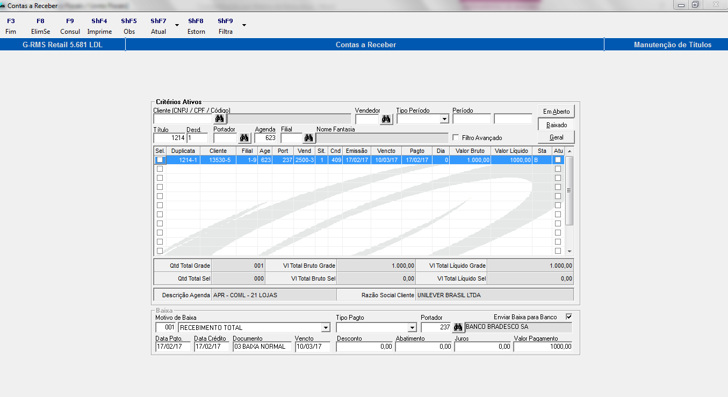728x397 pixels.
Task: Tick the Sel. checkbox for duplicata 1214-1
Action: click(x=160, y=160)
